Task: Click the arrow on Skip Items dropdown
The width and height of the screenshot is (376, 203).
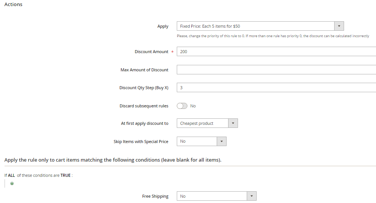Action: point(221,141)
